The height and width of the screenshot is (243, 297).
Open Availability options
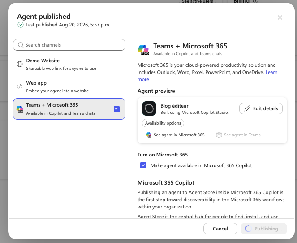click(163, 123)
